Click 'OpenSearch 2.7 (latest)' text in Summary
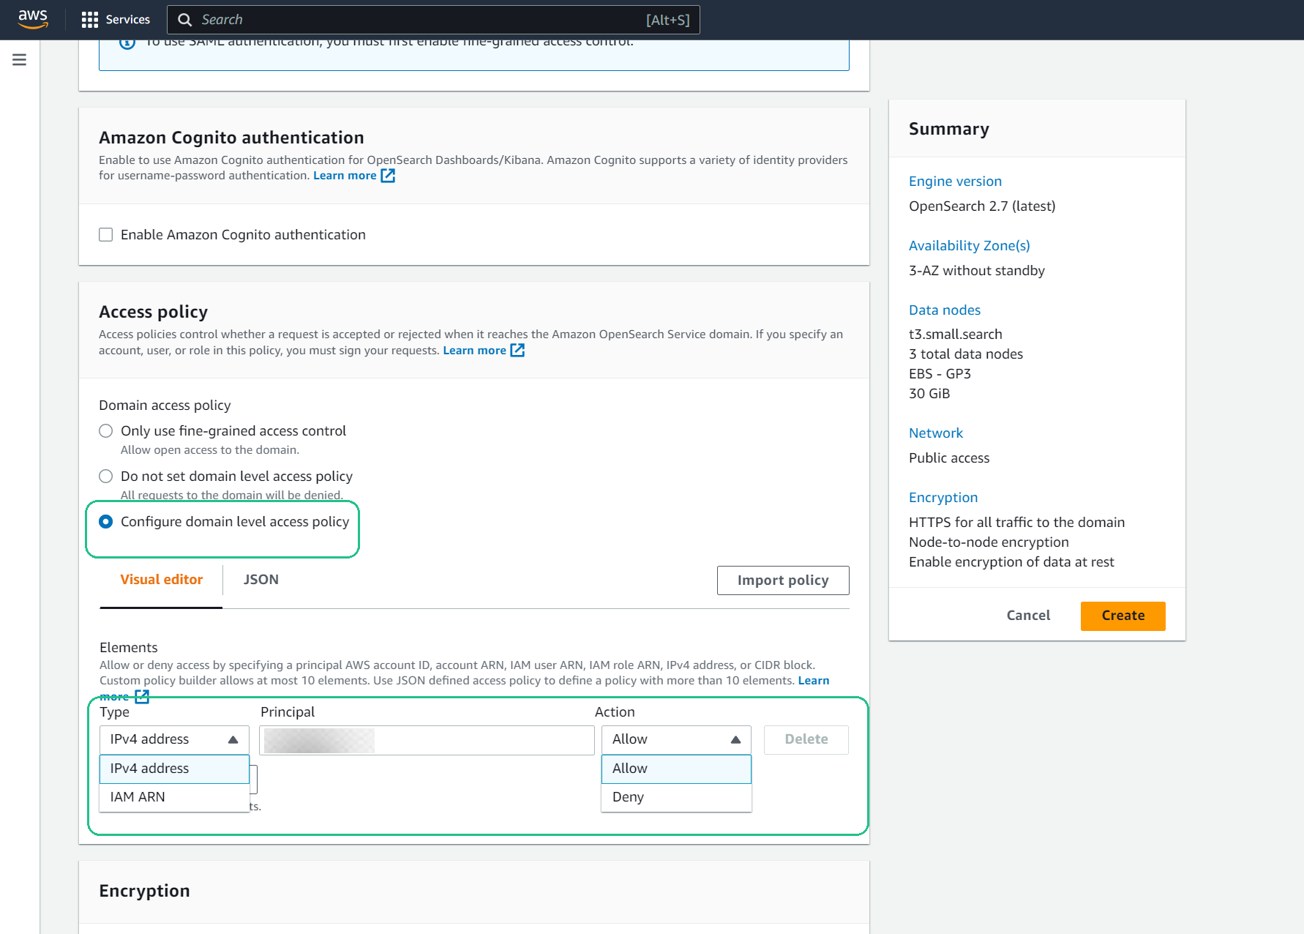The height and width of the screenshot is (934, 1304). [x=982, y=206]
